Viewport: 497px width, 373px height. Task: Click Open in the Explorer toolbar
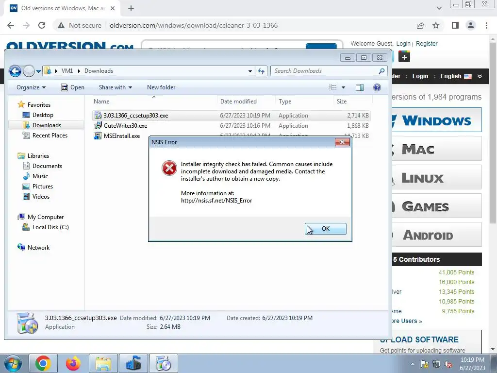[73, 87]
